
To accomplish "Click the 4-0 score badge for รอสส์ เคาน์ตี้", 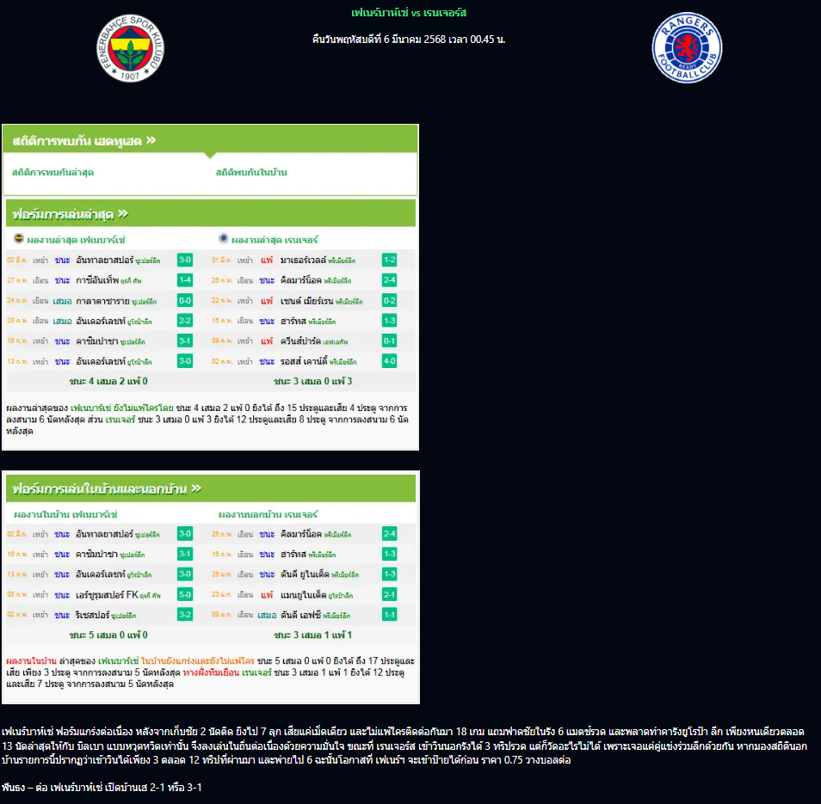I will tap(390, 361).
